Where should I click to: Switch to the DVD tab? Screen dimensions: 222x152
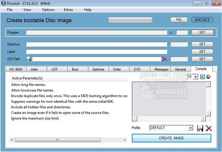[139, 69]
